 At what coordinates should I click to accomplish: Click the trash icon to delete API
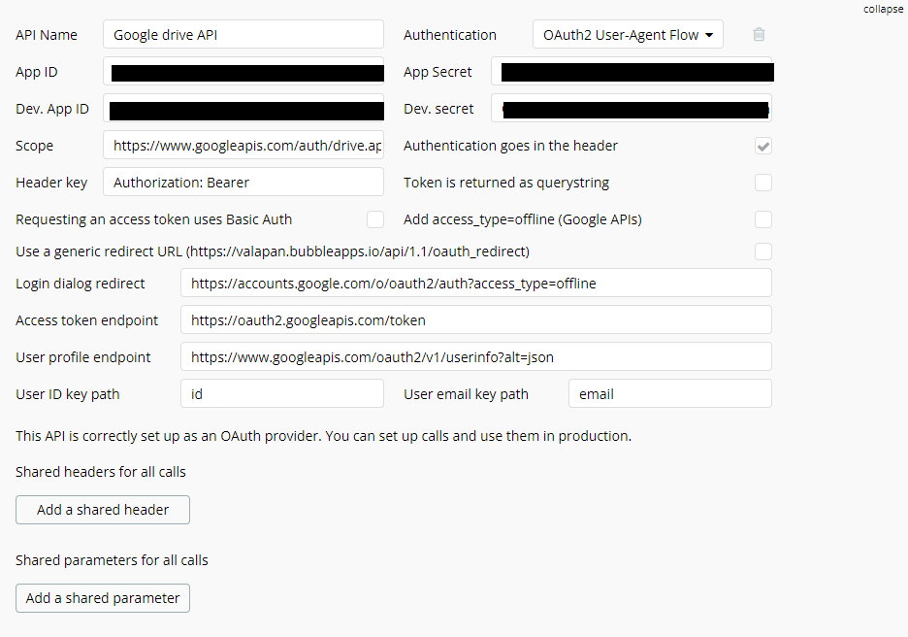click(759, 35)
